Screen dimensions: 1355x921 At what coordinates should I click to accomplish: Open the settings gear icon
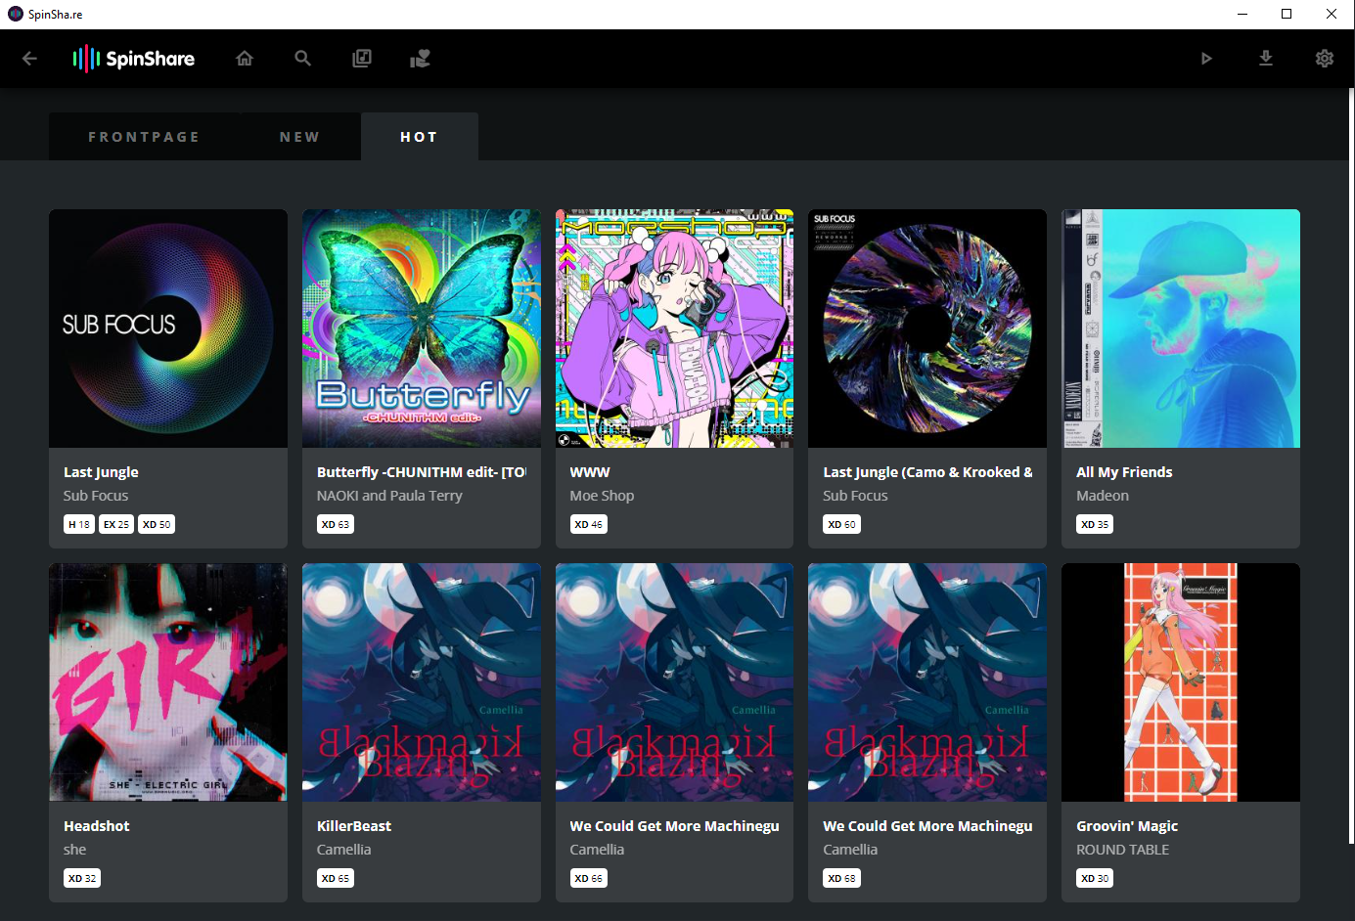pos(1325,59)
